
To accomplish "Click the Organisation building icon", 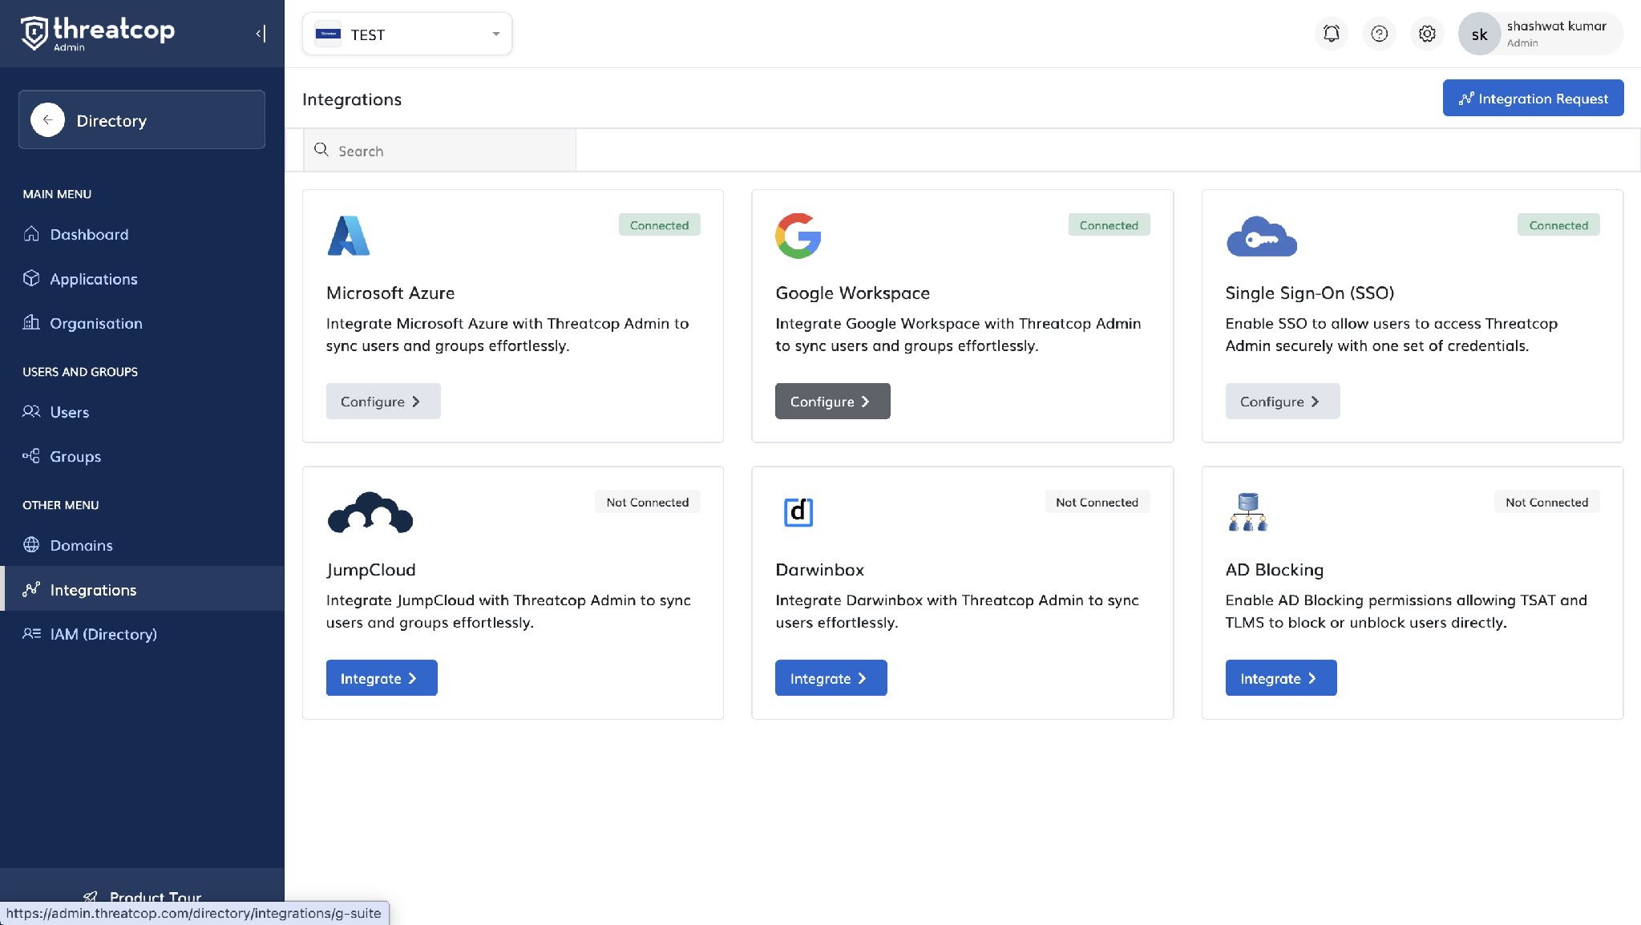I will [x=31, y=323].
